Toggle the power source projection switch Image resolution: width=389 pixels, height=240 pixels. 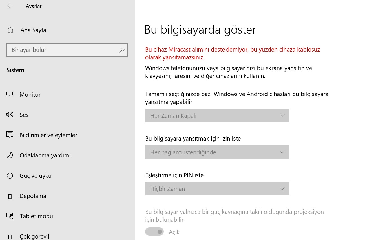154,232
